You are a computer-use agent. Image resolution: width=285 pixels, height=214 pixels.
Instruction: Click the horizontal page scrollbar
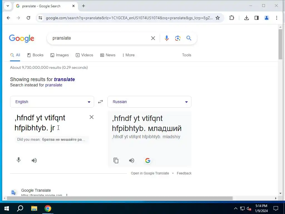pyautogui.click(x=120, y=198)
